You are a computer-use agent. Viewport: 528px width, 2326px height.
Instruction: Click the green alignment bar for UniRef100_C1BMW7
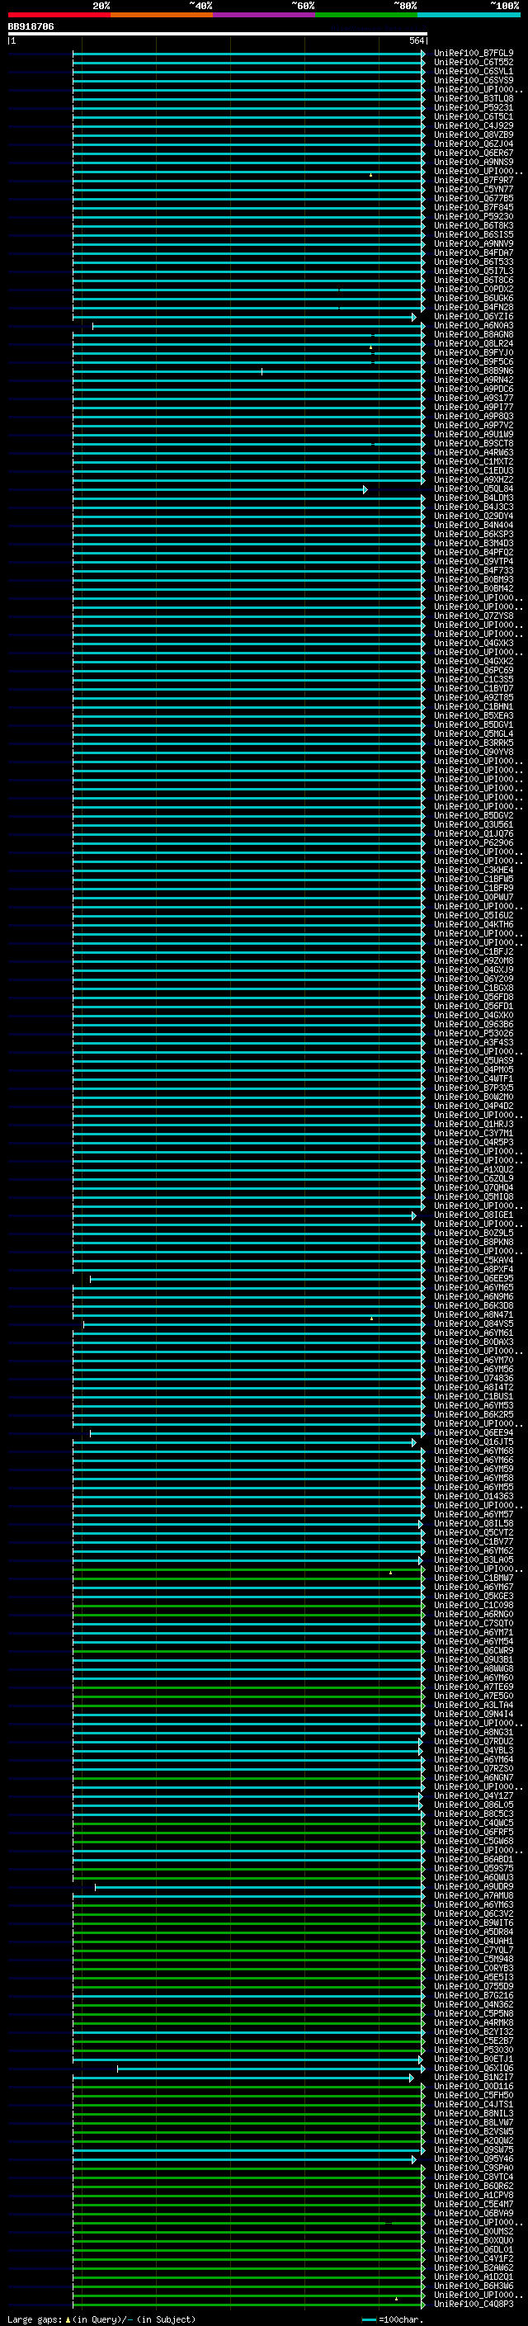(x=249, y=1578)
